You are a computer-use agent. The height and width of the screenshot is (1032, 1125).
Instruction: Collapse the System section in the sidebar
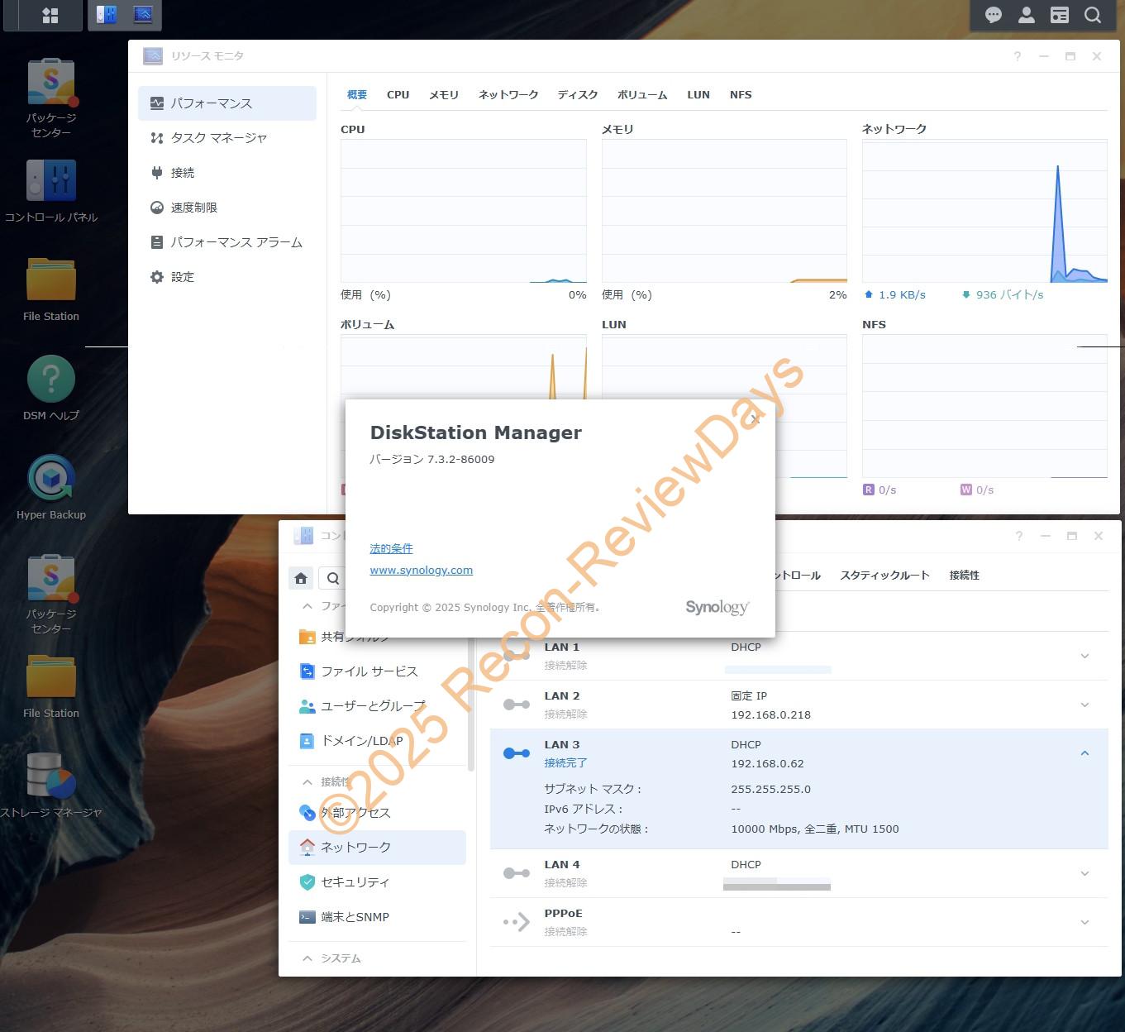click(x=307, y=958)
